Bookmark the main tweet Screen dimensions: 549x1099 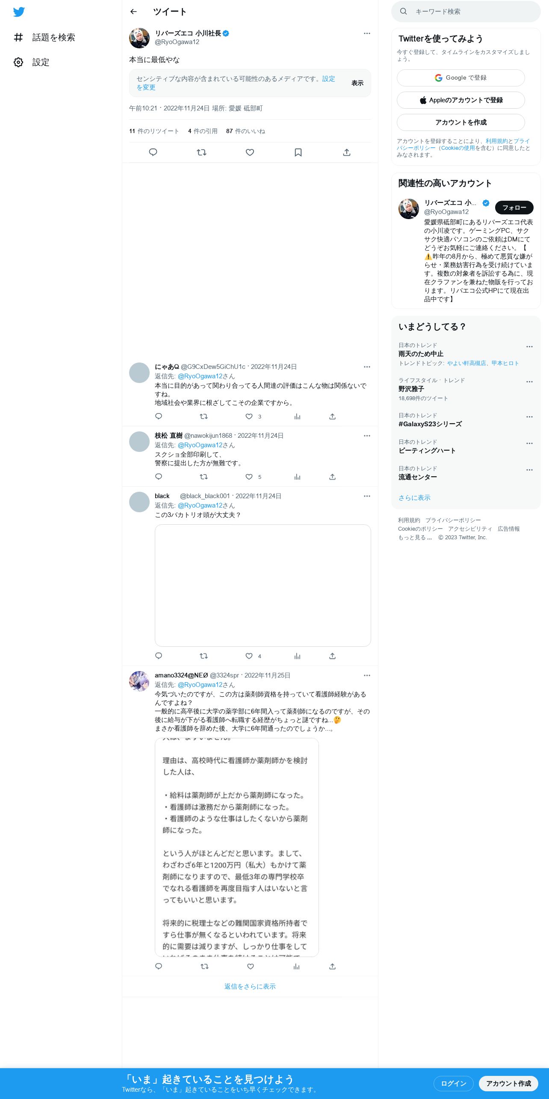click(x=298, y=152)
